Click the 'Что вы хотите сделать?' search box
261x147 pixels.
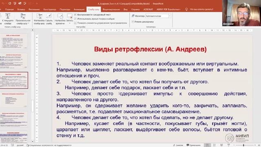tap(201, 9)
